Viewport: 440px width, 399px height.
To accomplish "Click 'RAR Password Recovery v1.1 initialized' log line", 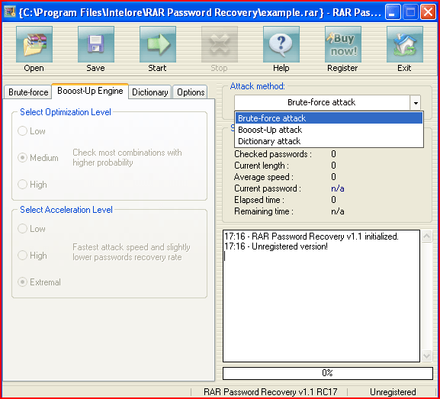I will [325, 237].
